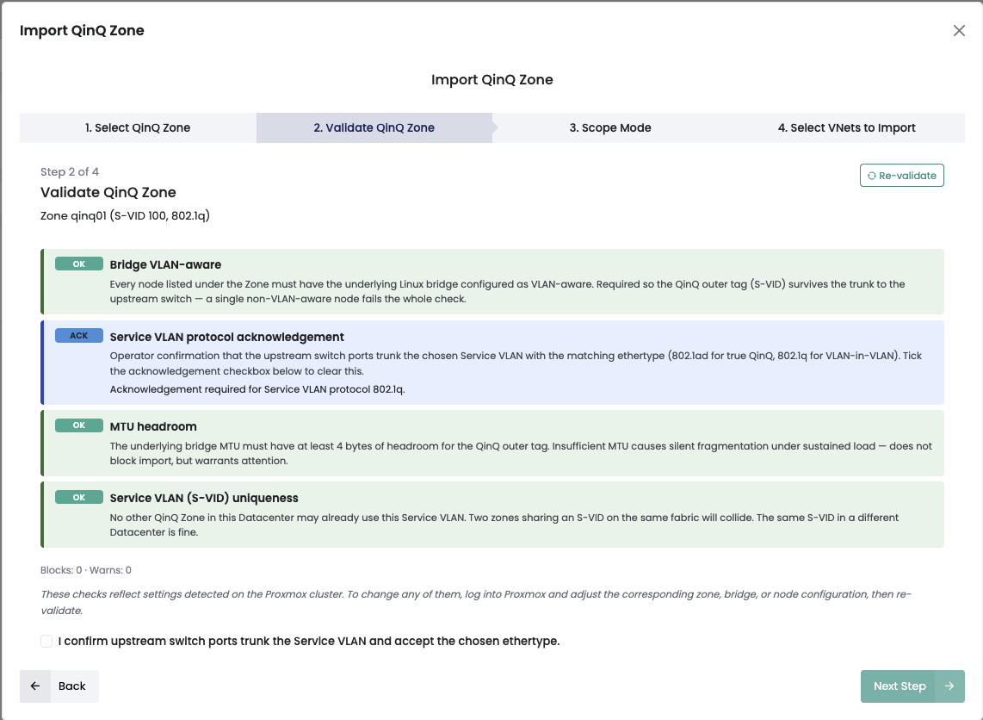The image size is (983, 720).
Task: Click the Service VLAN protocol acknowledgement title
Action: (227, 337)
